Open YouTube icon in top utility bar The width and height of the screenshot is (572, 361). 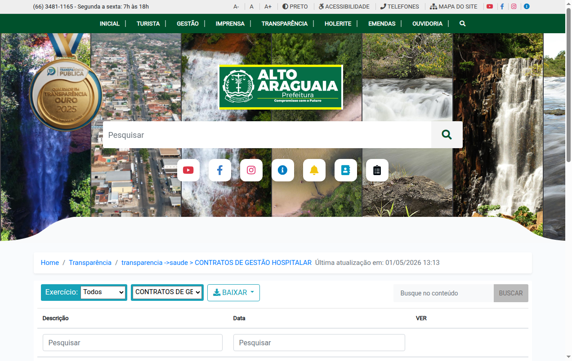click(490, 7)
